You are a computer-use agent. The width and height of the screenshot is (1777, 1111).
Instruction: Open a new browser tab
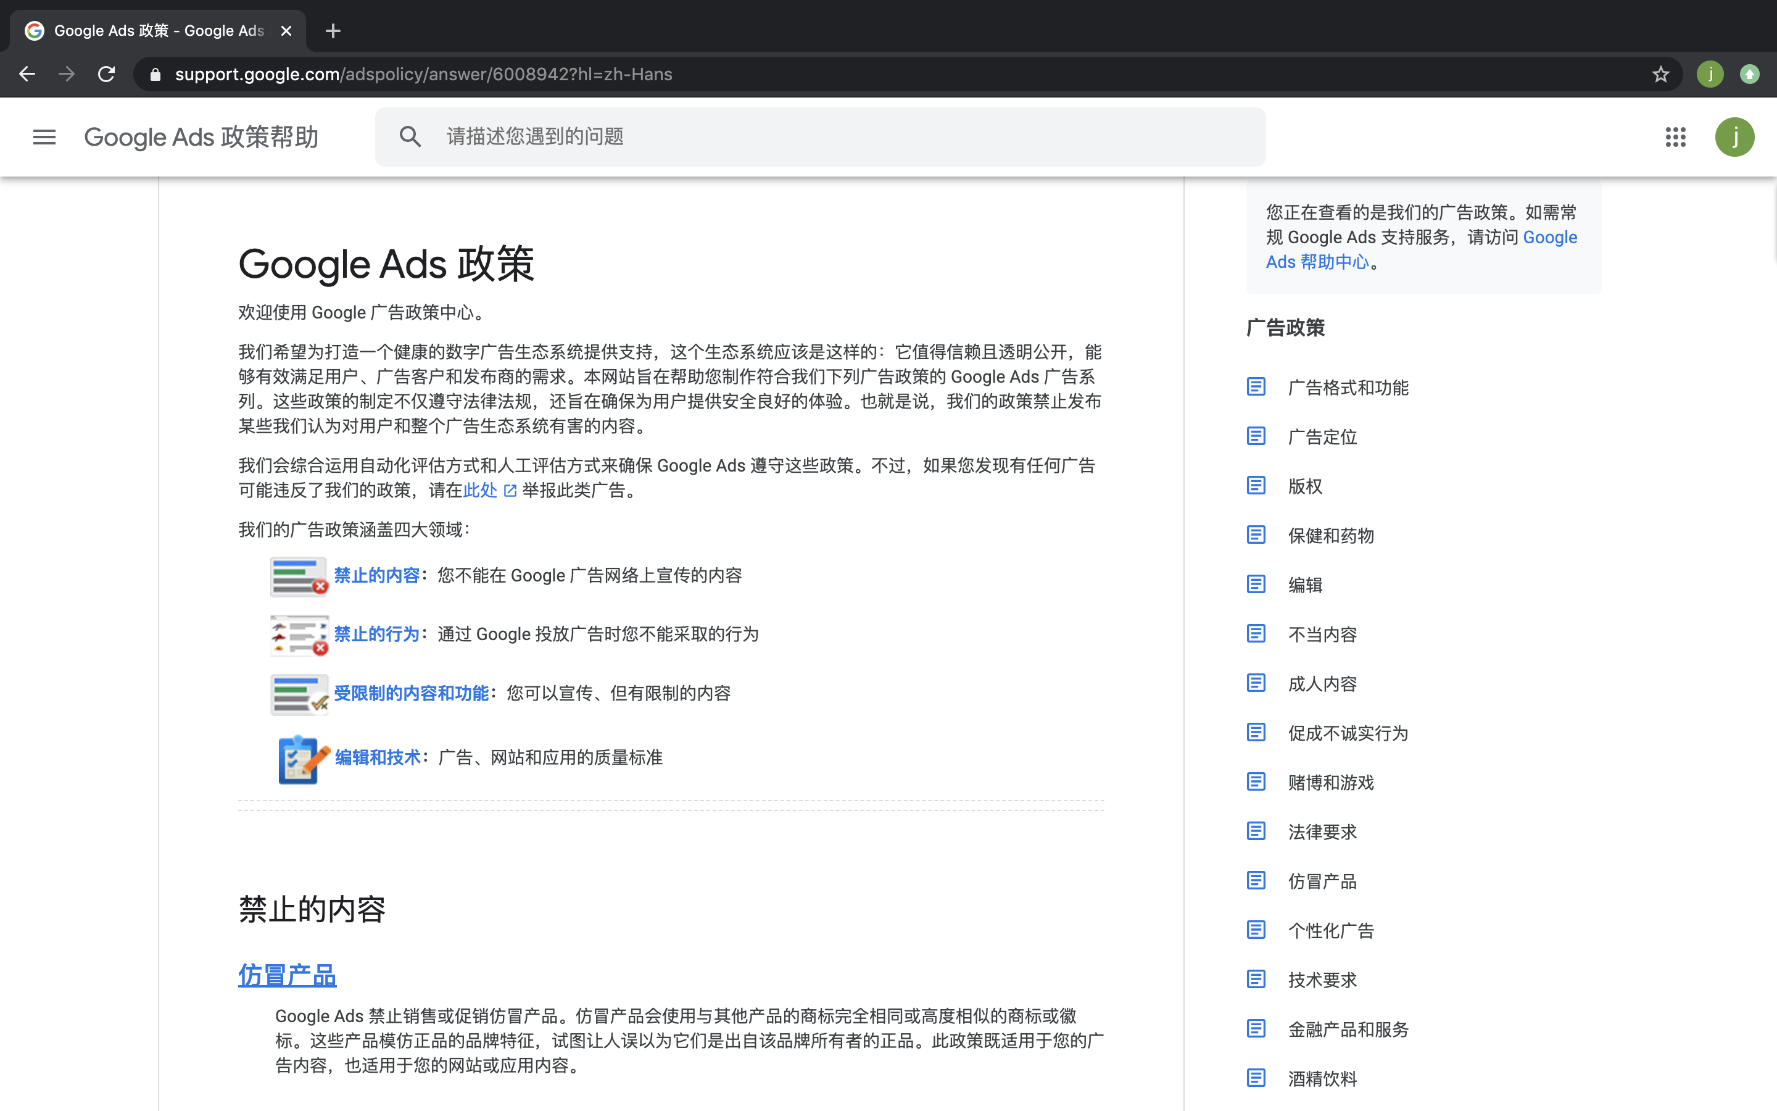pos(333,31)
